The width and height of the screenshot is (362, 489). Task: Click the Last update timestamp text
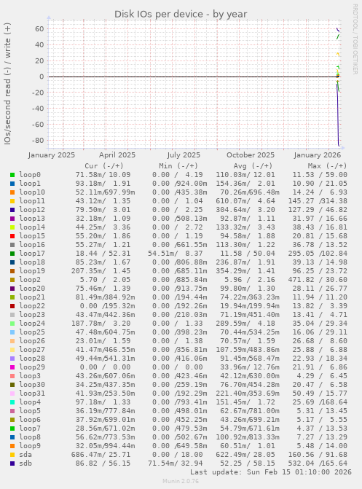click(x=271, y=472)
